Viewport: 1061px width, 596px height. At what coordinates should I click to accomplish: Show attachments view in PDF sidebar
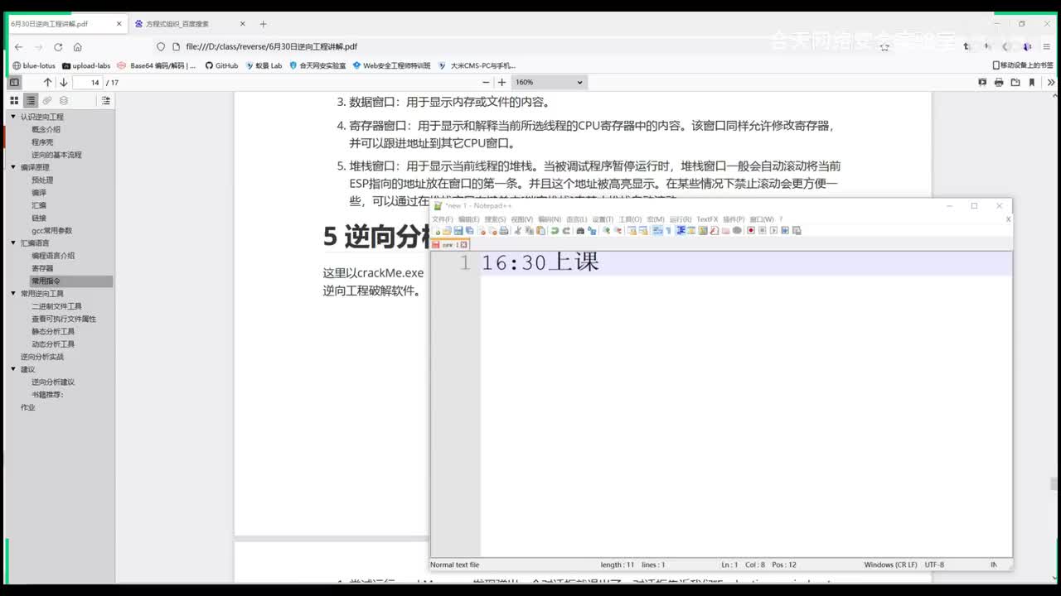click(47, 100)
